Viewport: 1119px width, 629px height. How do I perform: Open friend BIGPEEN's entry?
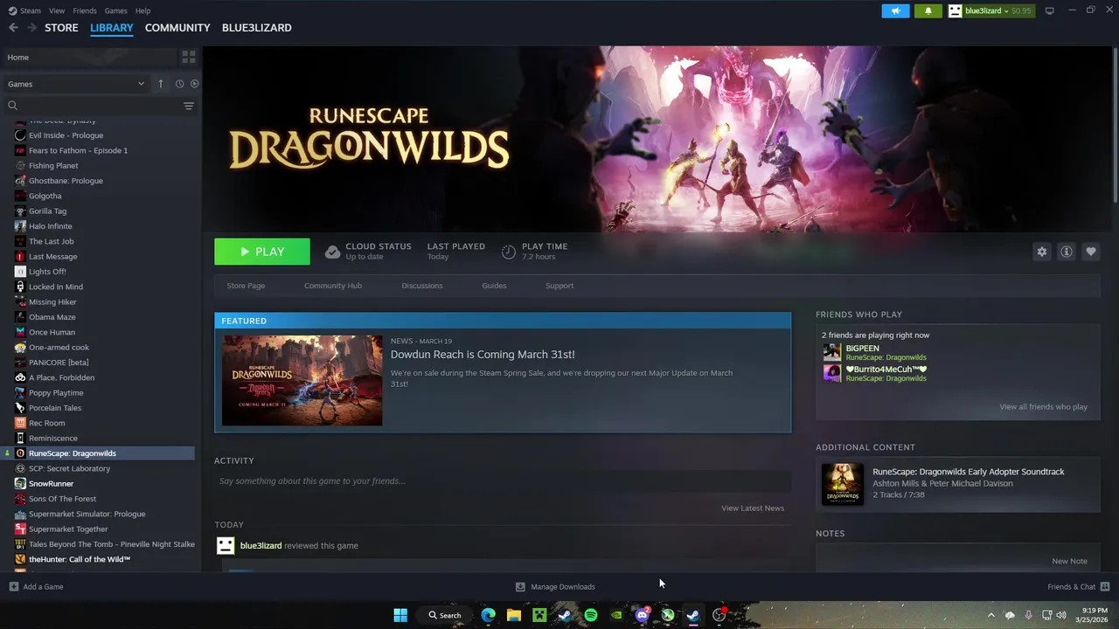coord(876,352)
